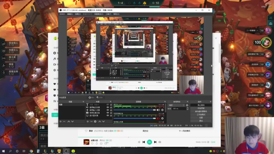This screenshot has width=274, height=154.
Task: Open the View menu in OBS
Action: tap(78, 14)
